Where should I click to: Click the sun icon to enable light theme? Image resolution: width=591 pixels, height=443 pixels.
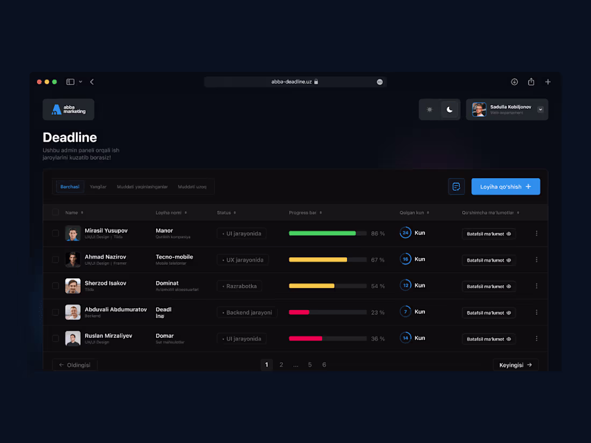(x=429, y=109)
